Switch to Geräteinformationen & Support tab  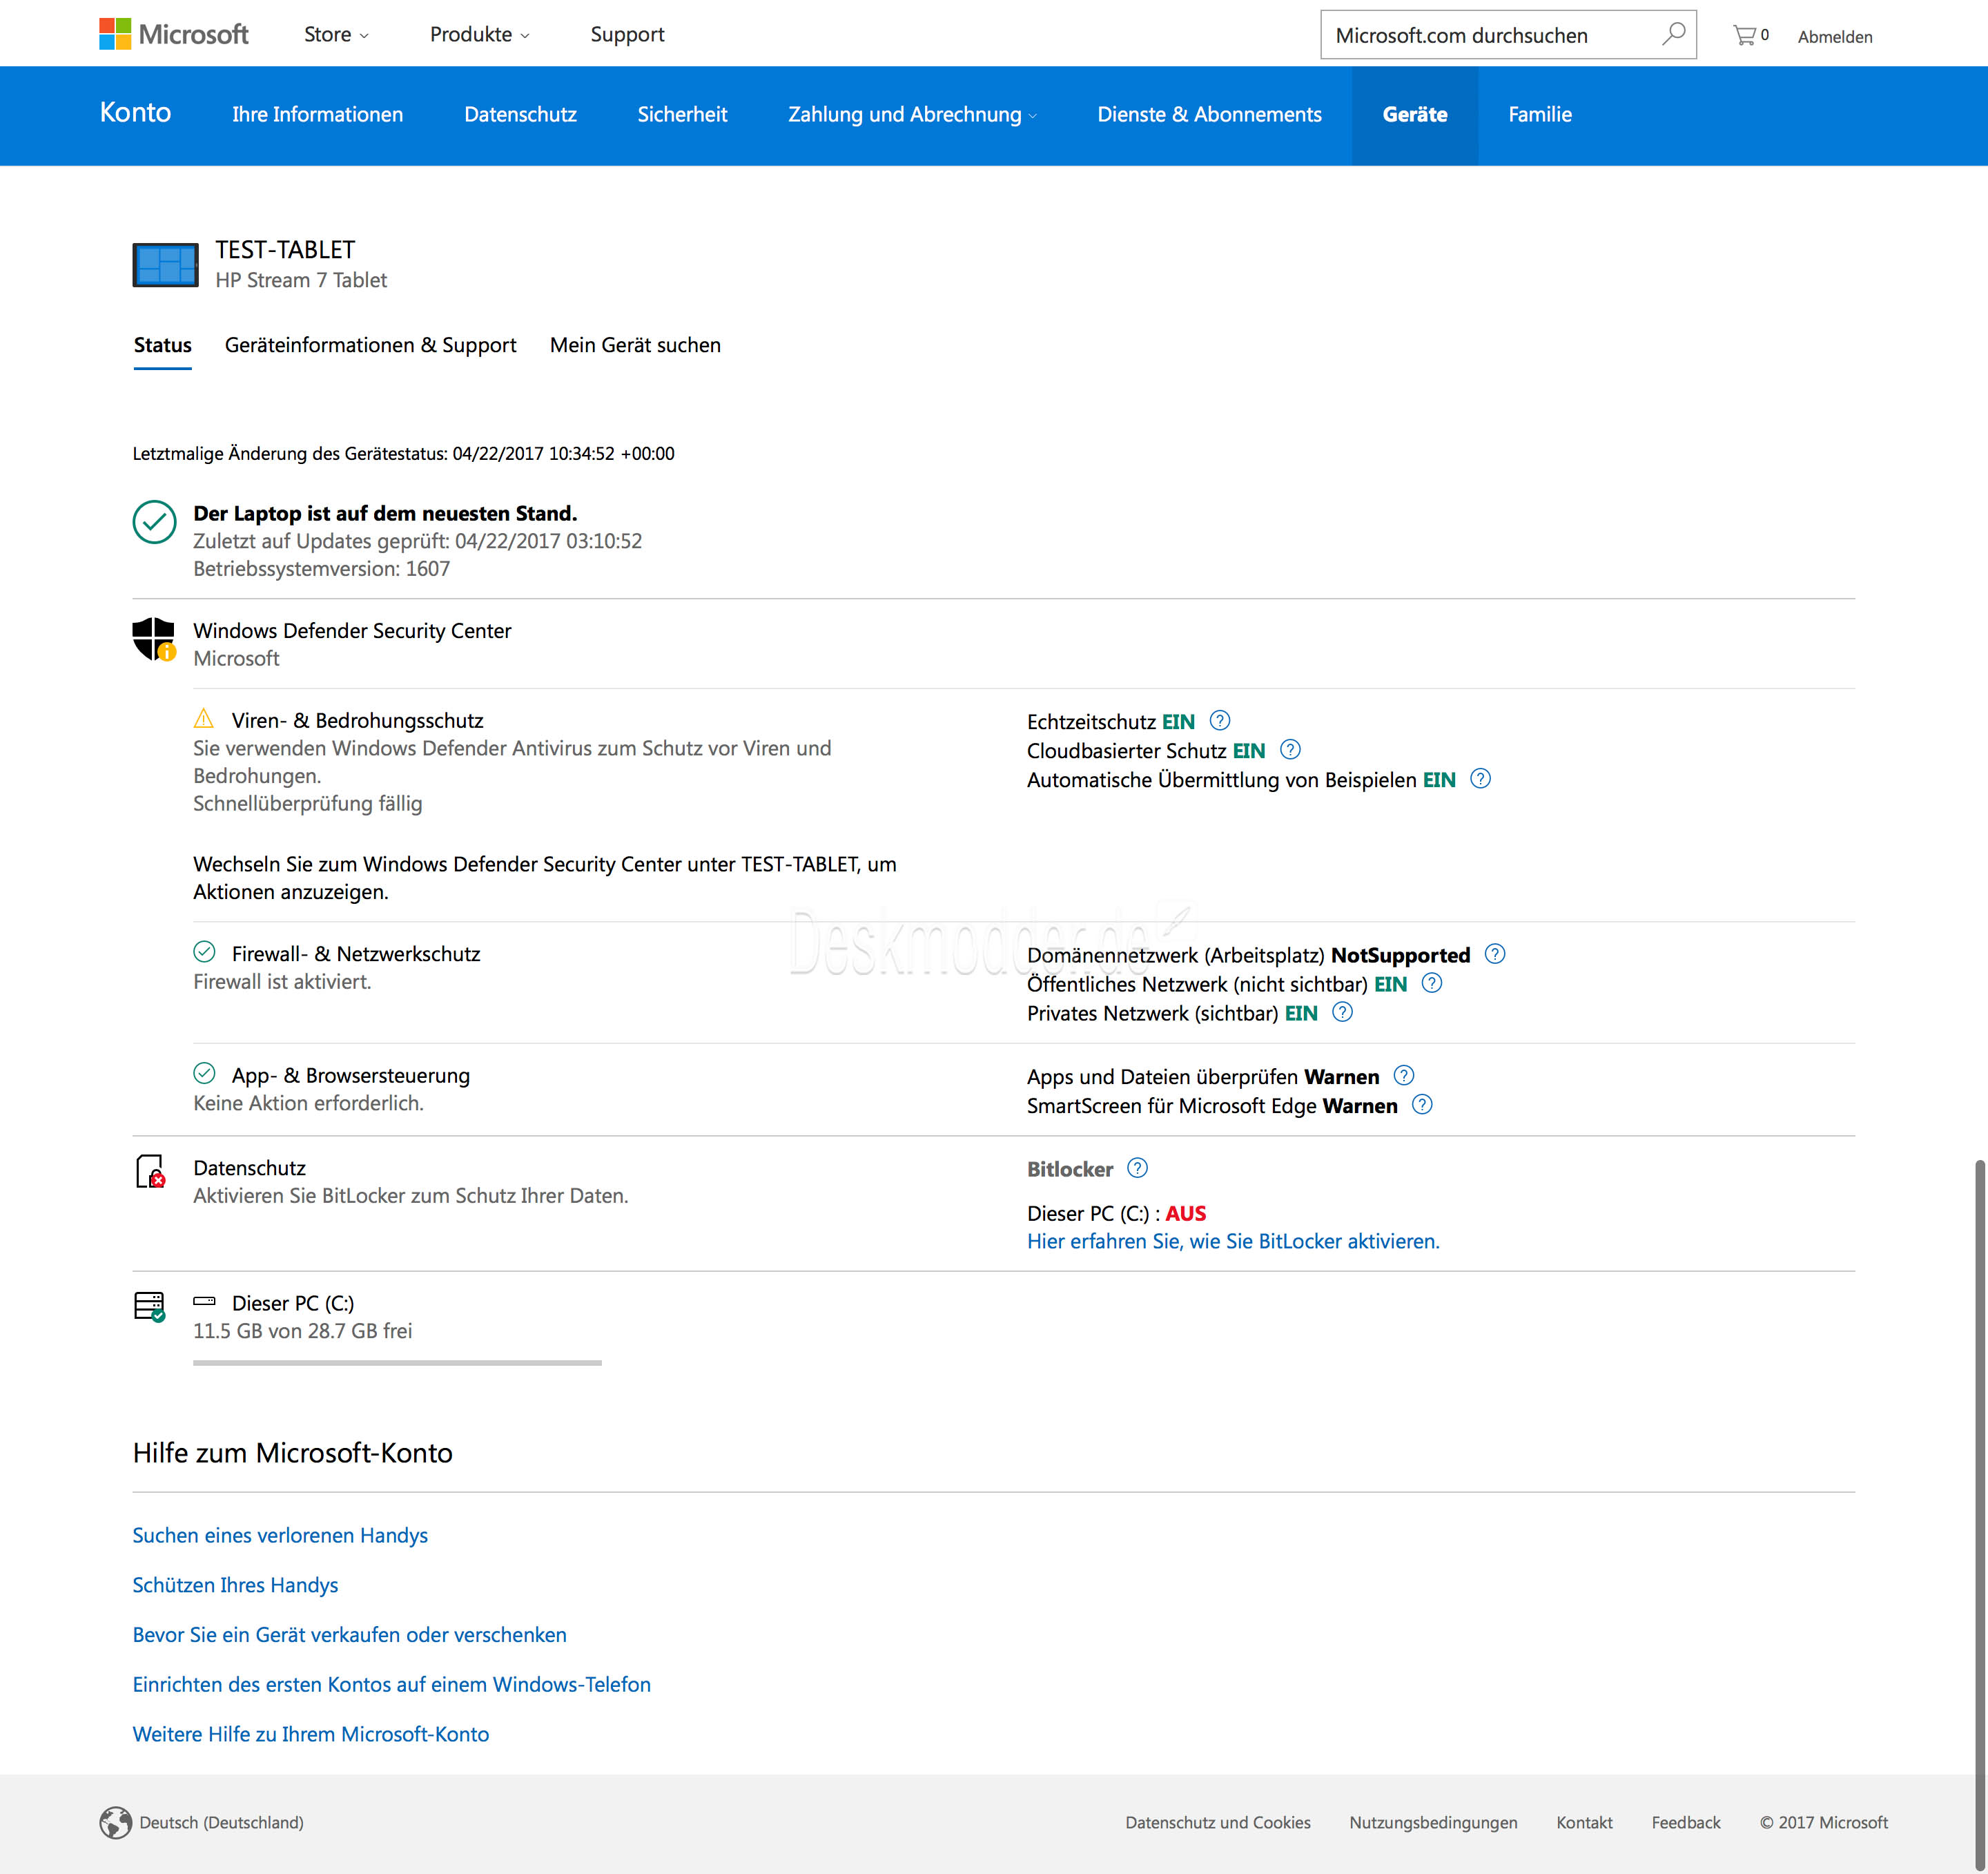tap(371, 345)
